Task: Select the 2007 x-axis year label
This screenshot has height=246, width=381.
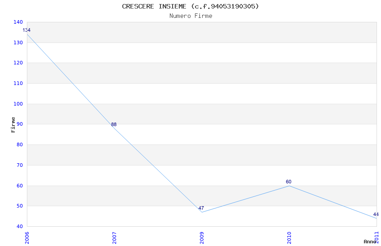Action: click(114, 237)
